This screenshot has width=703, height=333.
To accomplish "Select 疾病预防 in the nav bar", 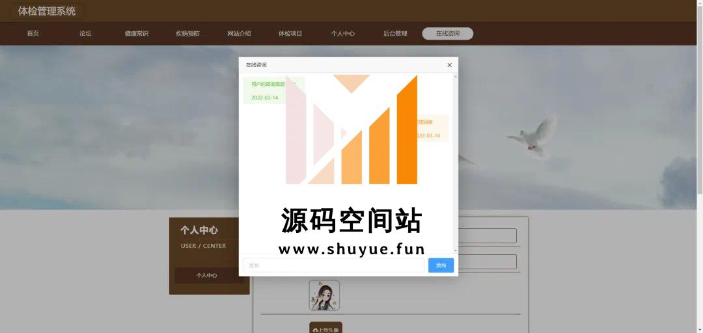I will [x=188, y=34].
